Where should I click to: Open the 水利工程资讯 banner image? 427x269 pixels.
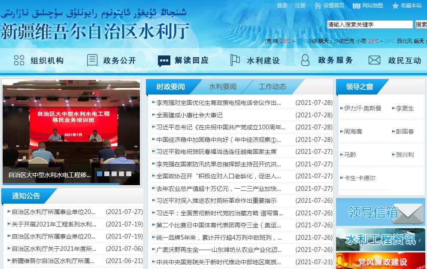pyautogui.click(x=380, y=239)
